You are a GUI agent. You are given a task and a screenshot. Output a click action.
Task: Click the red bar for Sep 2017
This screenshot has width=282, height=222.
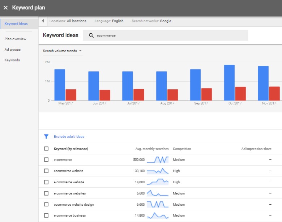click(x=206, y=94)
